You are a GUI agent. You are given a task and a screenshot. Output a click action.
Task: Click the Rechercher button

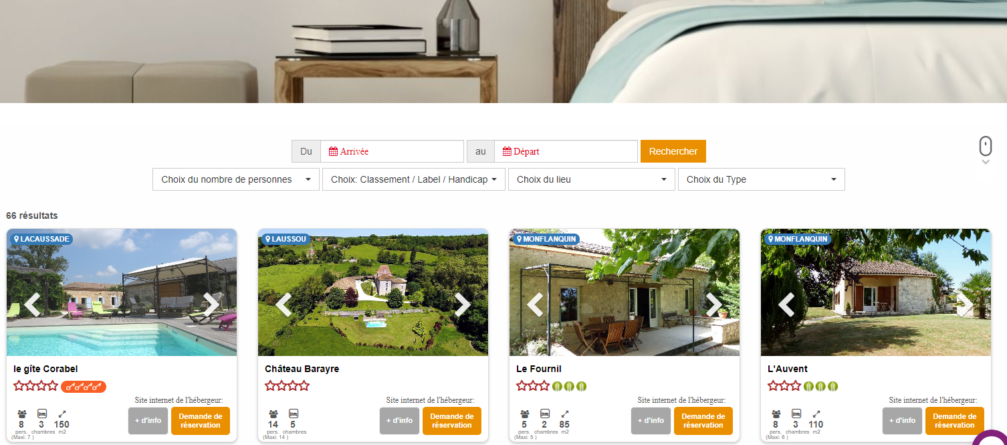coord(673,151)
